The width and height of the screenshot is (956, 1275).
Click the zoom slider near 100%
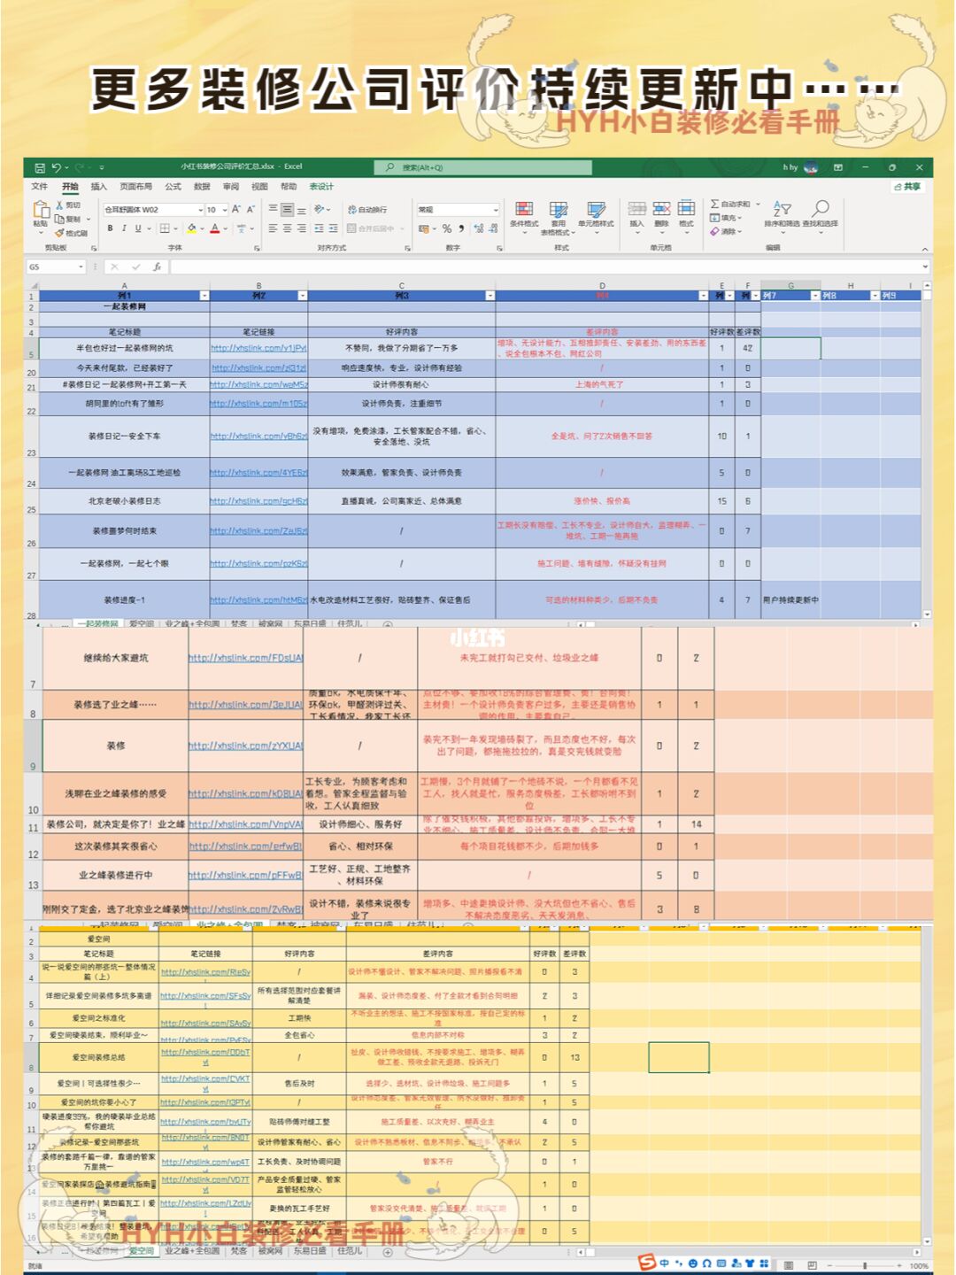(866, 1265)
